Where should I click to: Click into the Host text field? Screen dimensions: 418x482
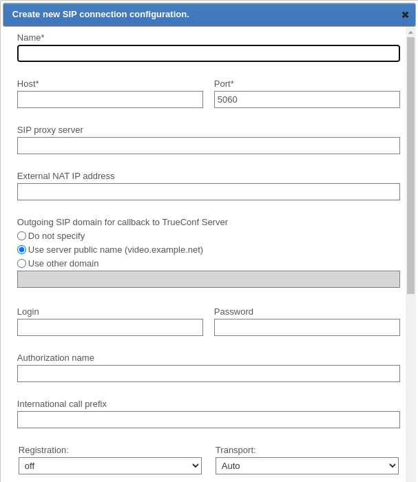pyautogui.click(x=110, y=100)
